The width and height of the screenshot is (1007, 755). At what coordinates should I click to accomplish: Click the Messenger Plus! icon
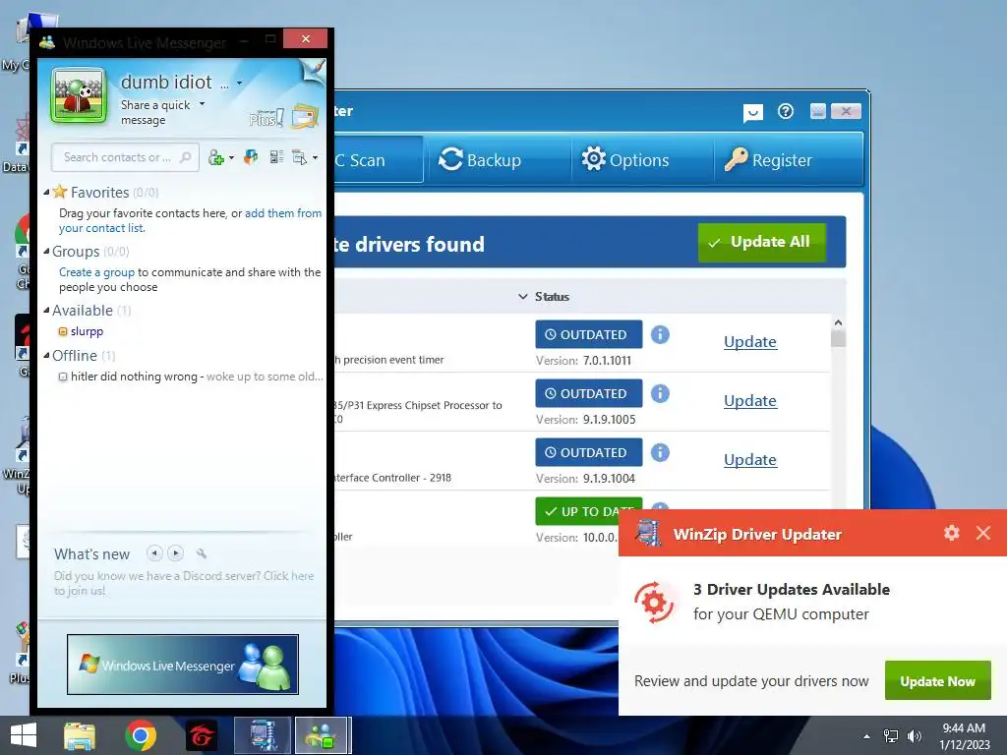(x=266, y=118)
